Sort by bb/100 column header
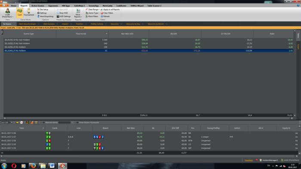 pos(175,34)
